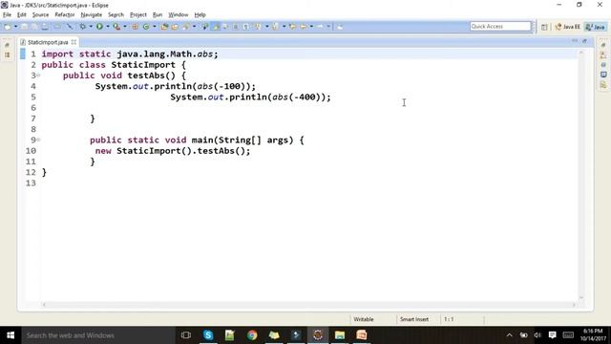
Task: Click the editor vertical scrollbar down arrow
Action: pos(581,297)
